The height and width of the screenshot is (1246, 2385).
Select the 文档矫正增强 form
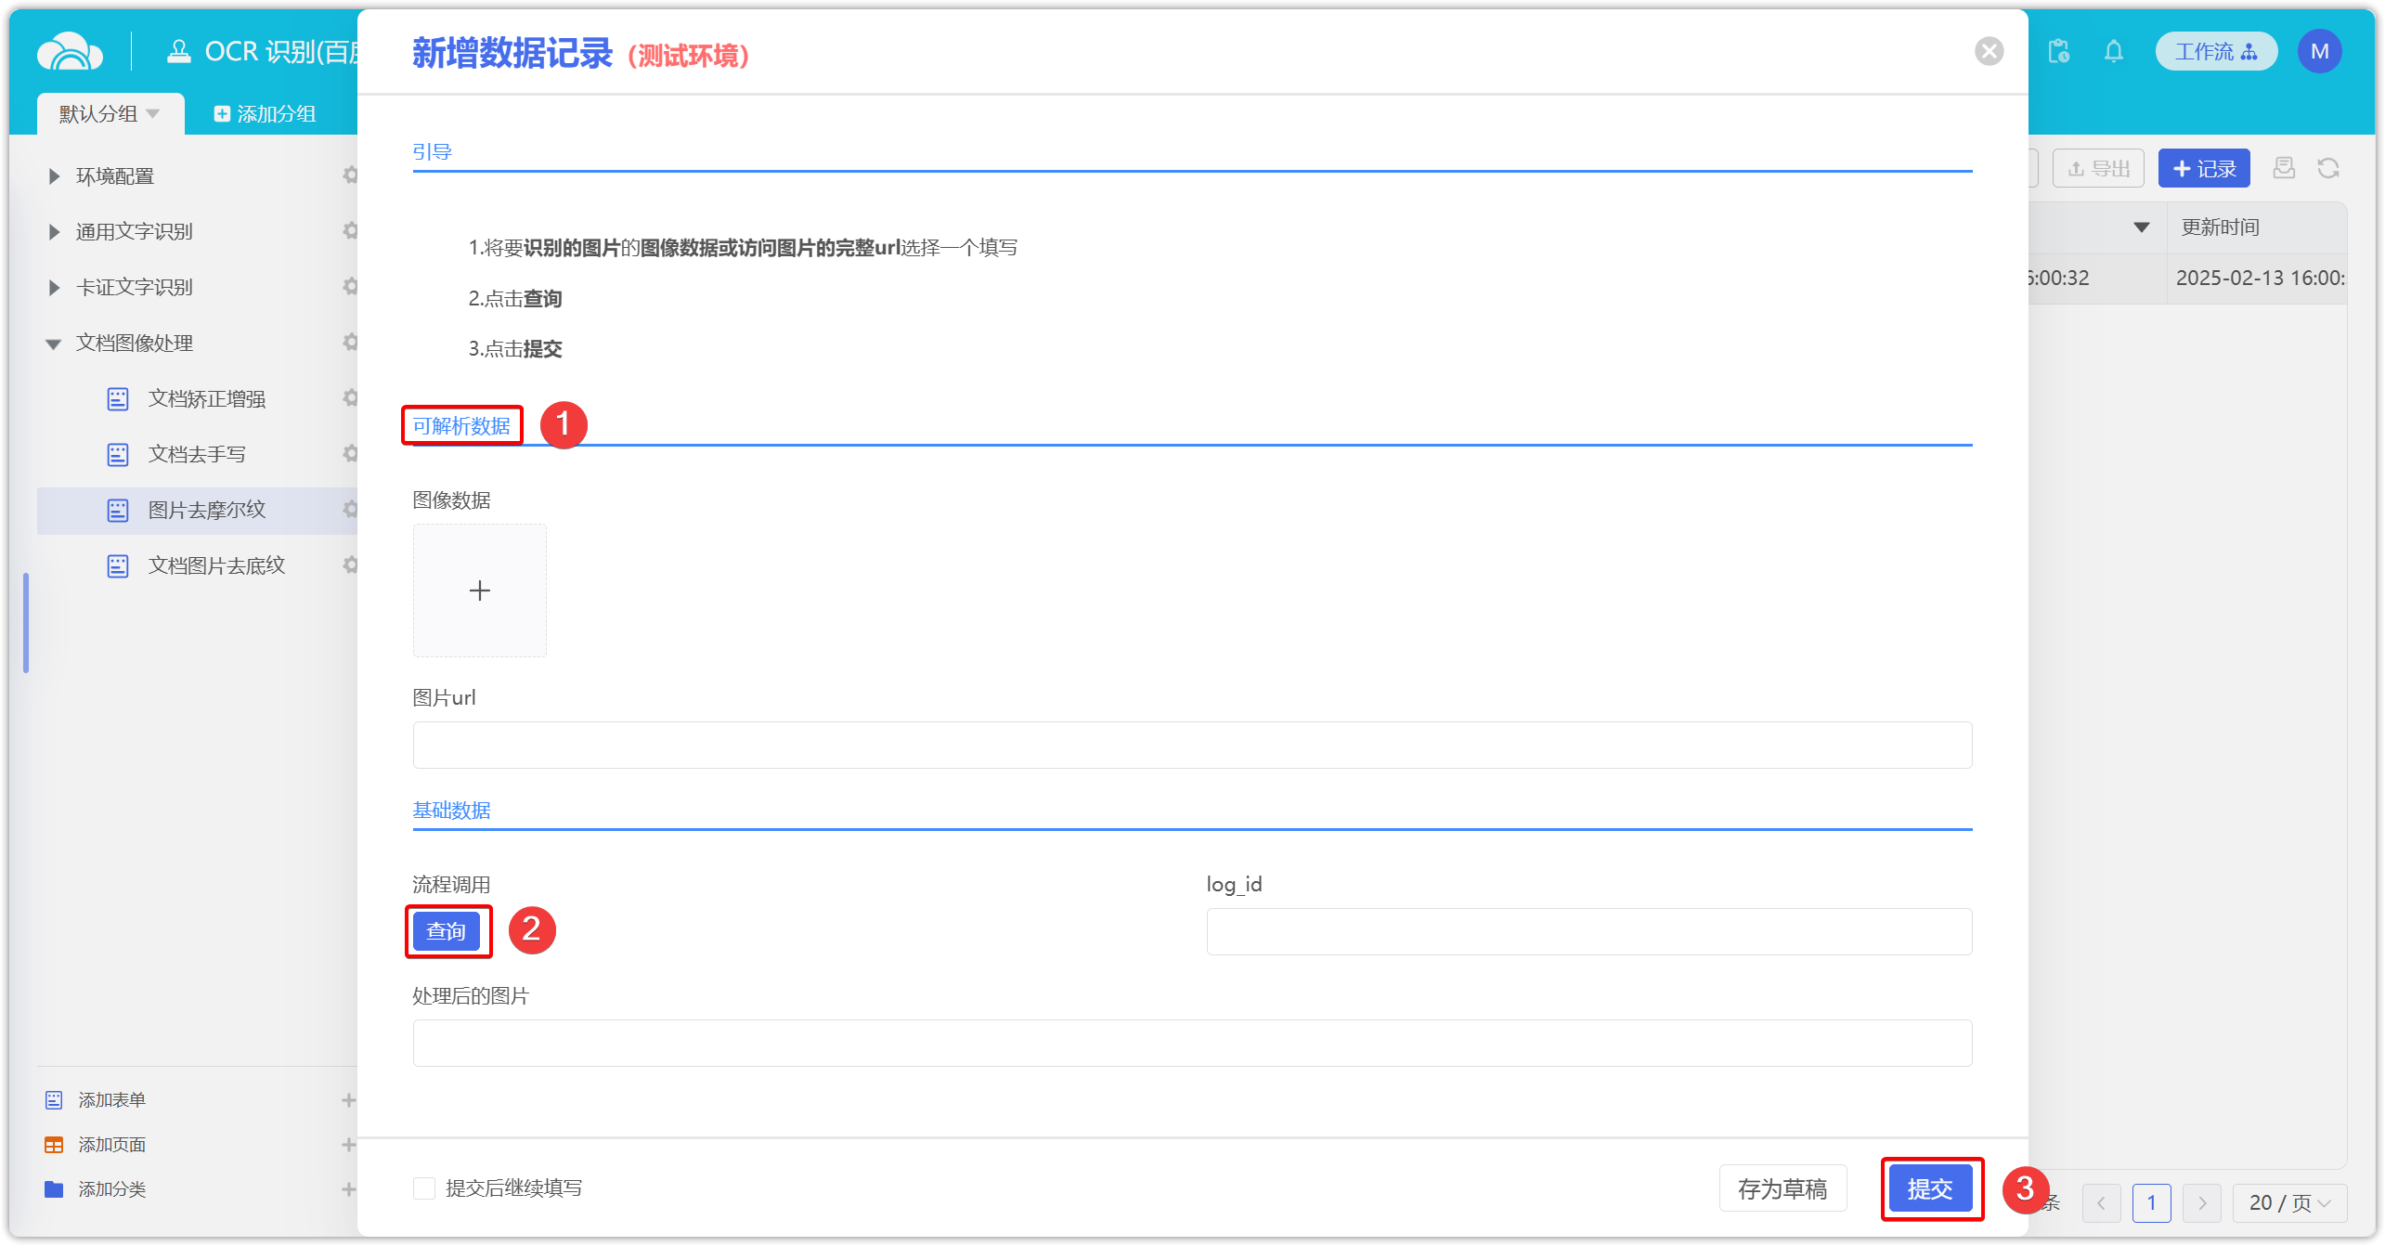206,399
